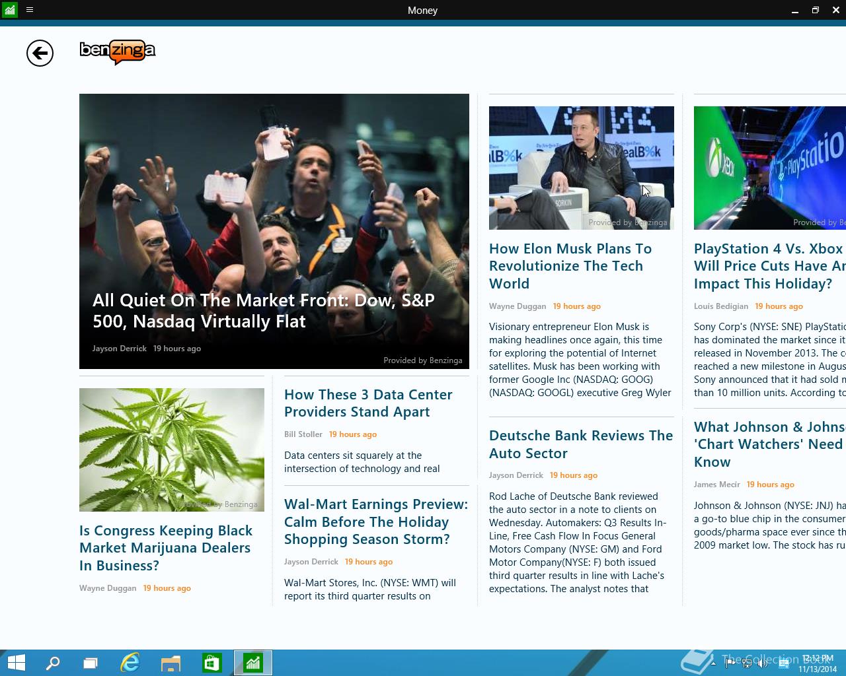Click 'Jayson Derrick' under Wal-Mart article
The width and height of the screenshot is (846, 676).
pos(311,562)
